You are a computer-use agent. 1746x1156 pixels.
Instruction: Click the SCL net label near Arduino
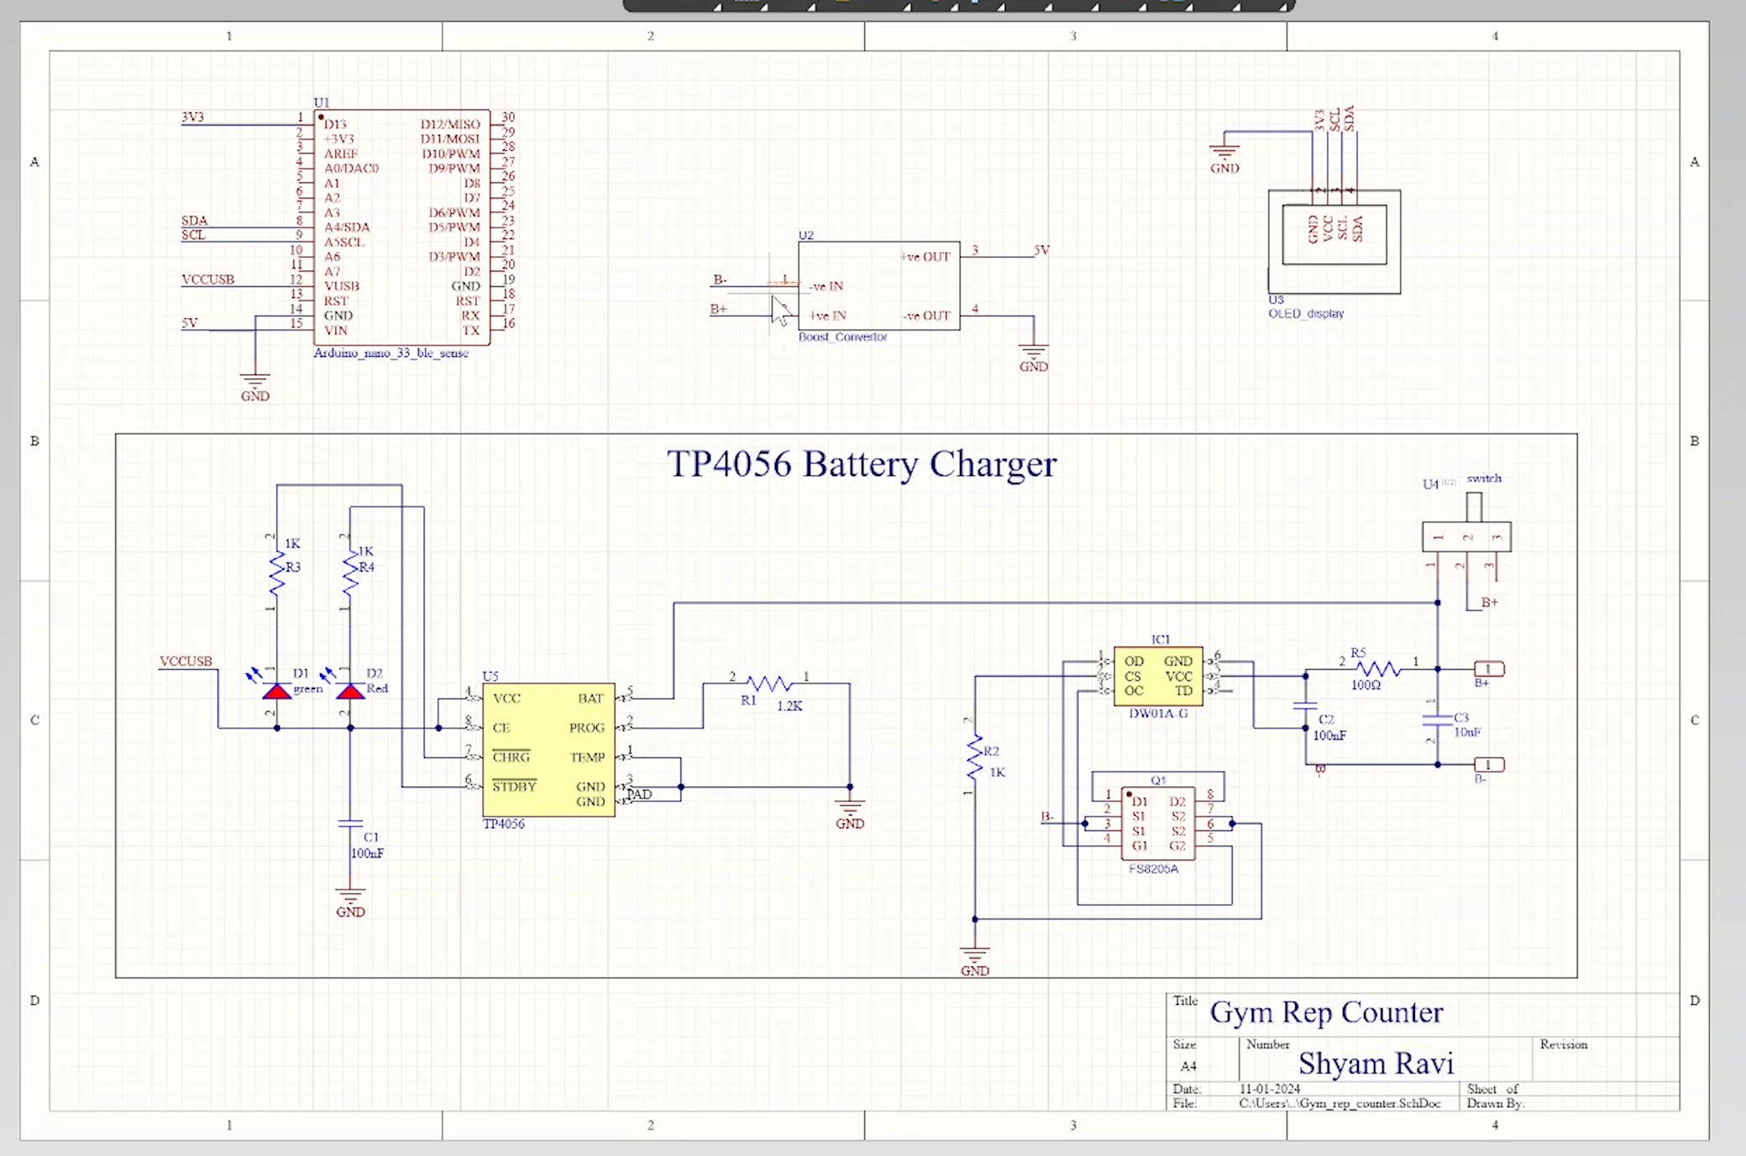pyautogui.click(x=193, y=234)
